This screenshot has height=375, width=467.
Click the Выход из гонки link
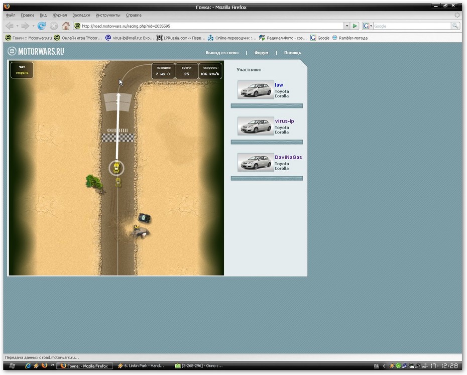coord(222,53)
